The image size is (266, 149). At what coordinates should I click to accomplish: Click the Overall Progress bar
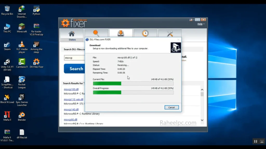click(133, 92)
